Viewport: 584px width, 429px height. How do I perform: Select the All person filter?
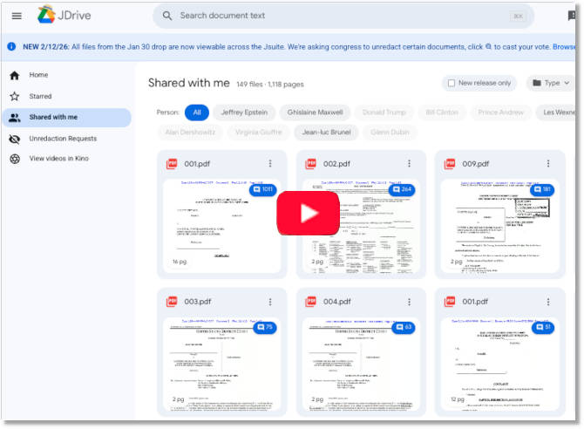point(197,112)
